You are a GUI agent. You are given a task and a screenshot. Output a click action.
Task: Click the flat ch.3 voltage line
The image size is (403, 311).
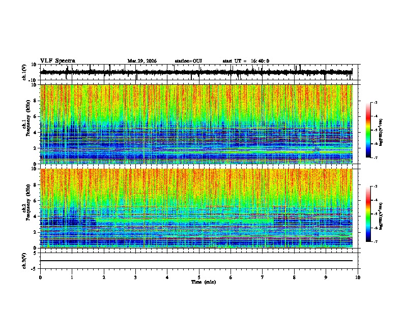click(196, 261)
